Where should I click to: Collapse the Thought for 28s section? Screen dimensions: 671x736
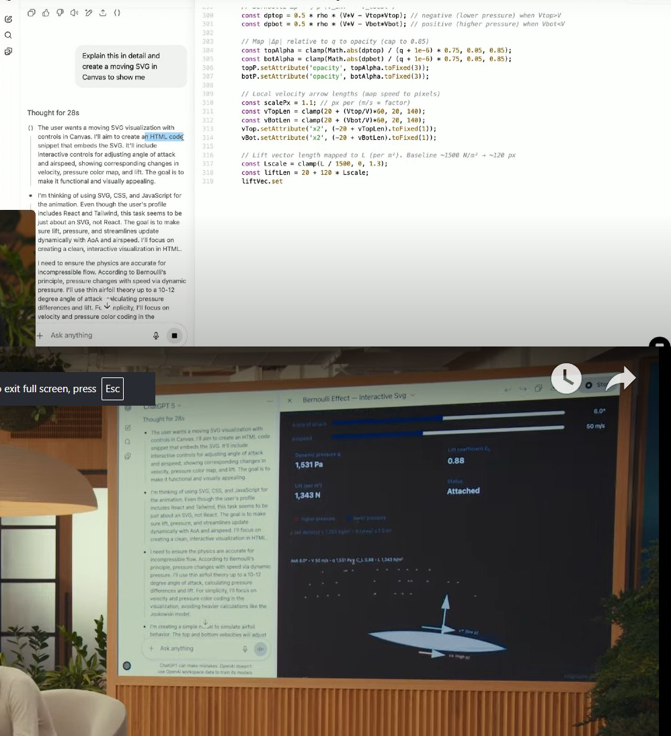[53, 112]
